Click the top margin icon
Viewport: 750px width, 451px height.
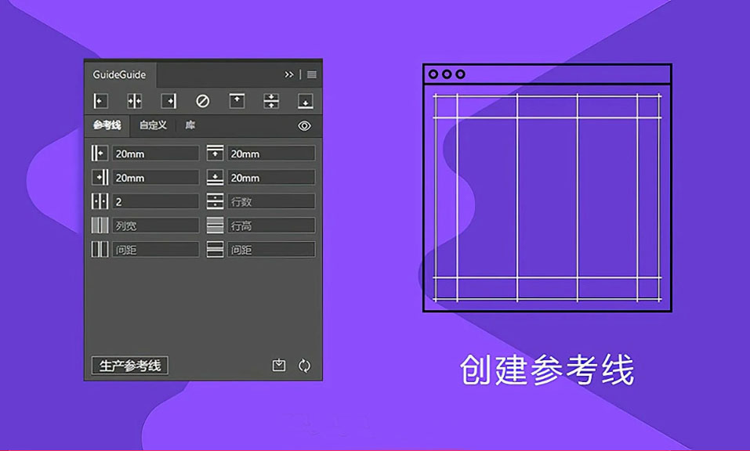215,153
